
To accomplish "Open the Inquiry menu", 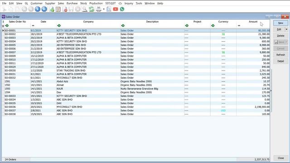I will [x=129, y=3].
